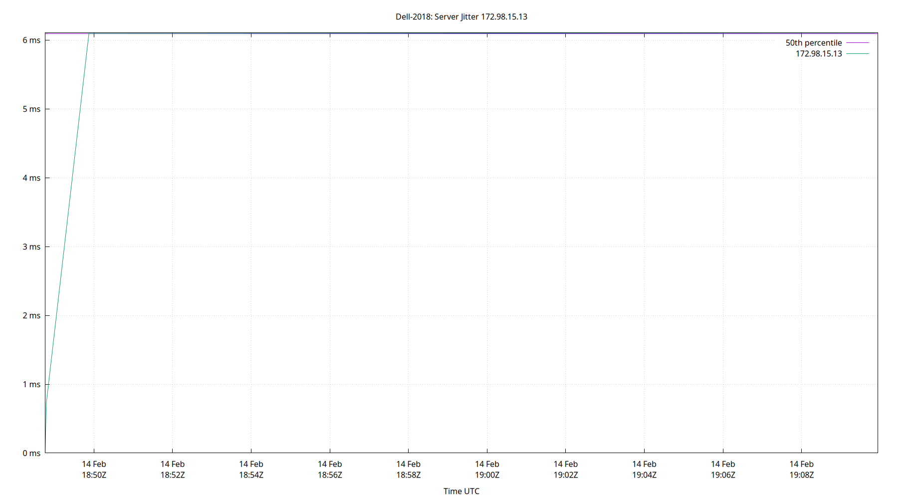
Task: Click the line peak at the top axis
Action: tap(89, 34)
